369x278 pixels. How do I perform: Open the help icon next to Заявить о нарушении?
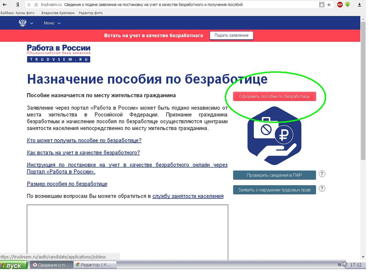[x=322, y=189]
